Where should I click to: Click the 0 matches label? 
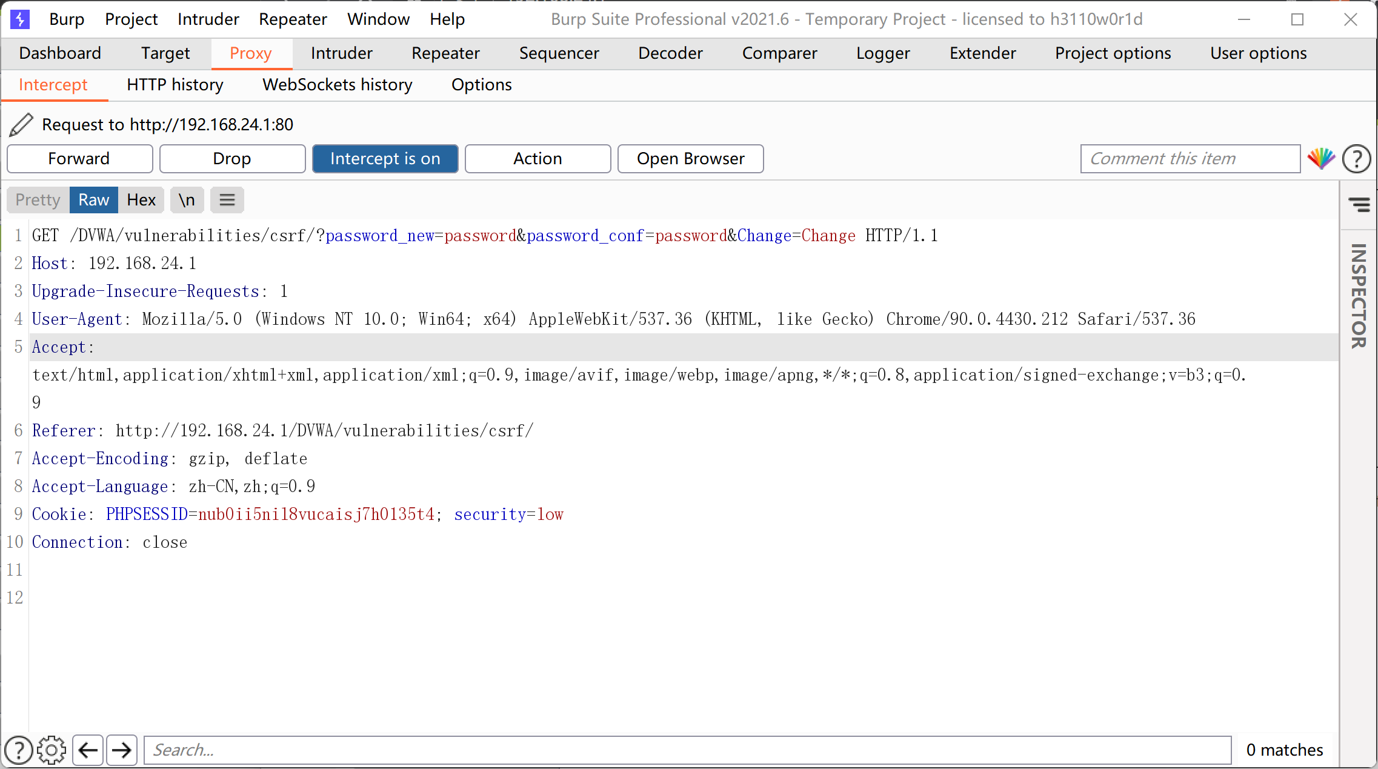coord(1285,750)
